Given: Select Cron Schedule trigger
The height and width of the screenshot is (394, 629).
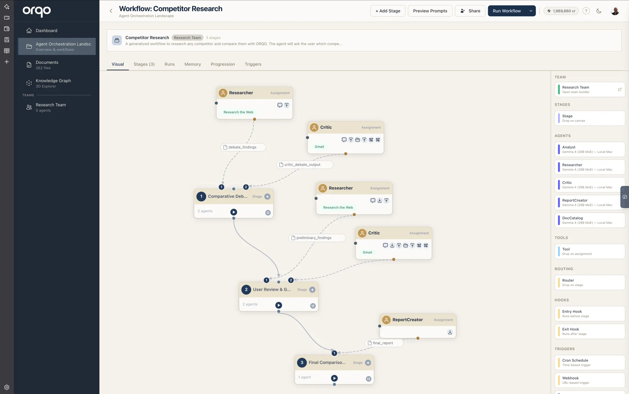Looking at the screenshot, I should pos(590,362).
